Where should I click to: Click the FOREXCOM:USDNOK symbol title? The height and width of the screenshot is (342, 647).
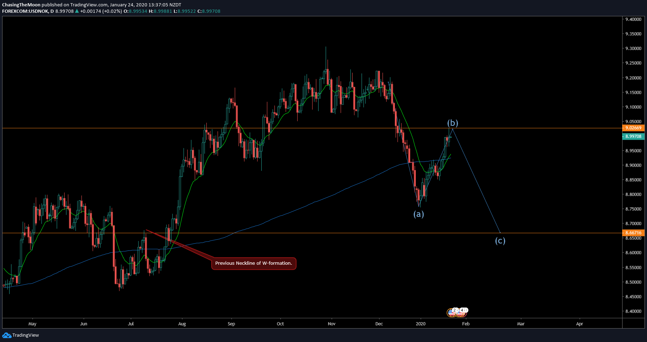coord(25,11)
